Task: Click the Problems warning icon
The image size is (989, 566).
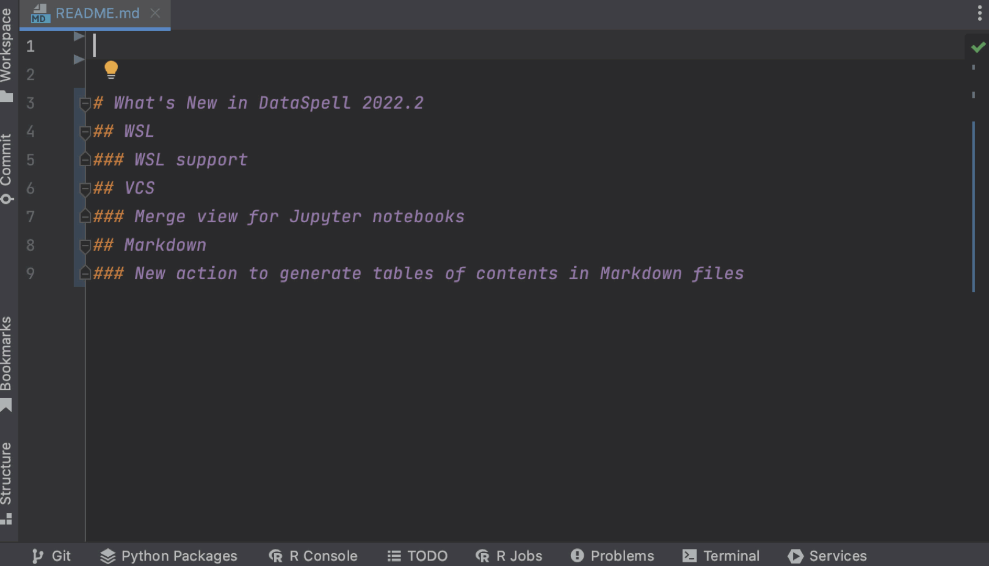Action: [x=577, y=556]
